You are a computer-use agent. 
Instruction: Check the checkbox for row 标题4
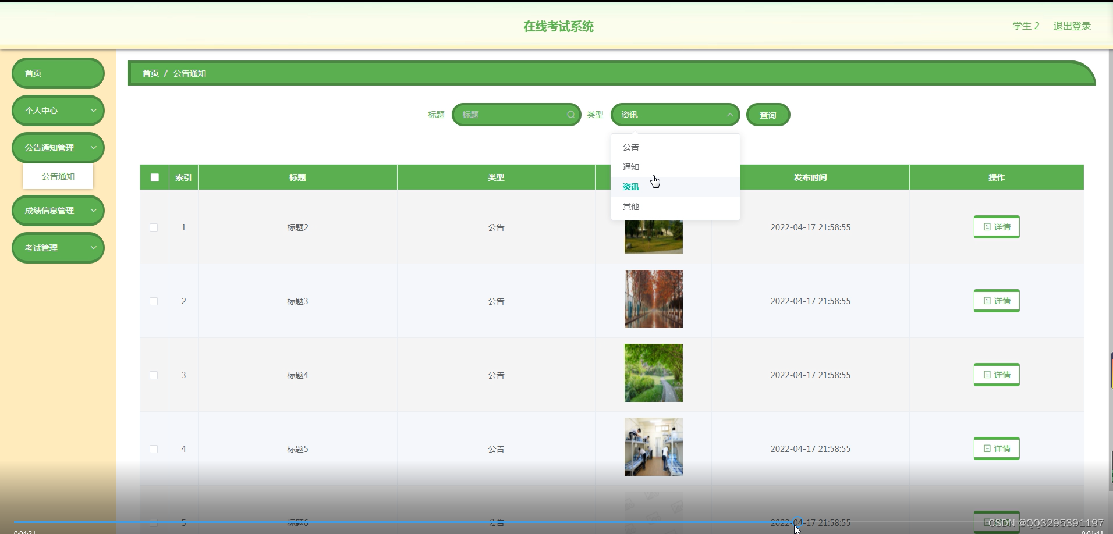[154, 375]
